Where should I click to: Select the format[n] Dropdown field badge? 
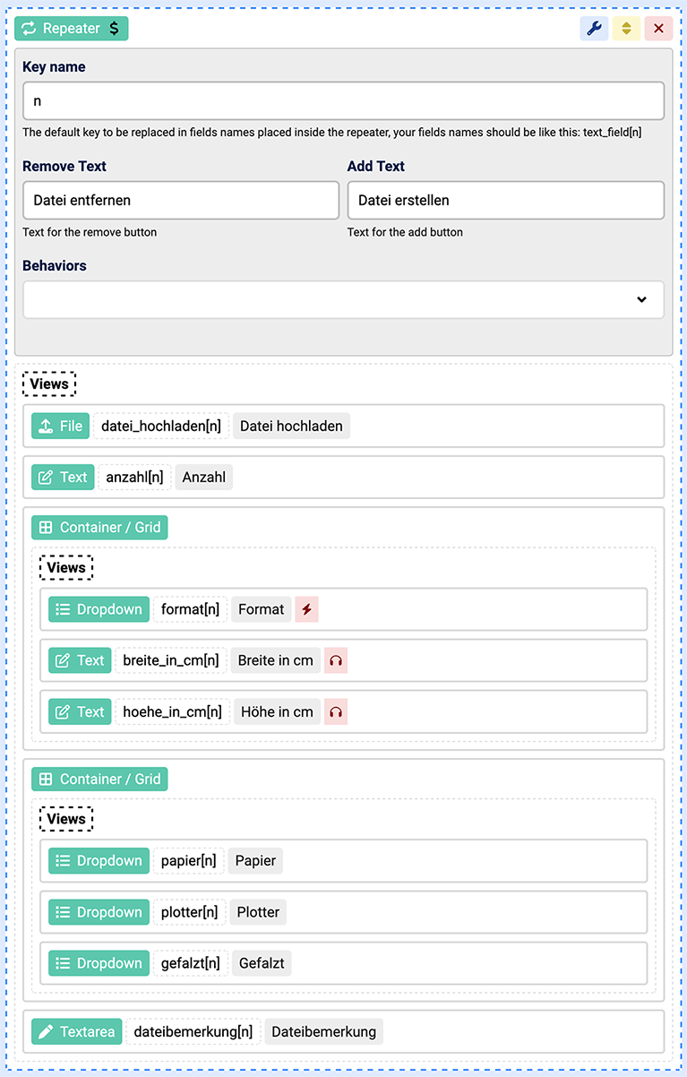click(99, 609)
